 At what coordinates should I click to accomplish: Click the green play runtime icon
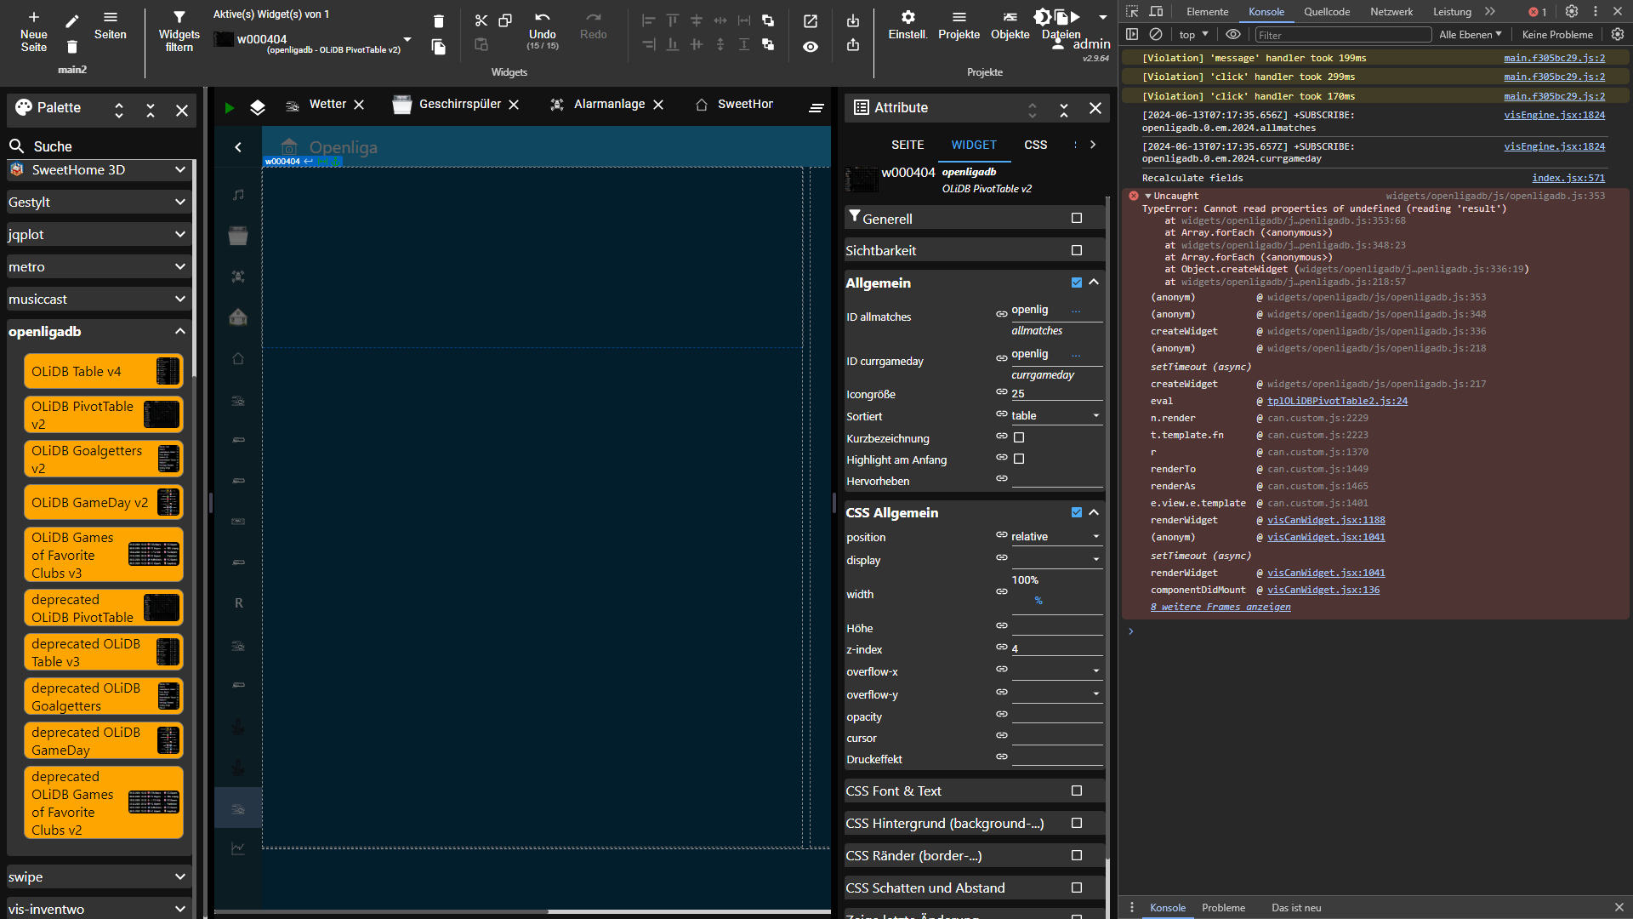tap(229, 107)
